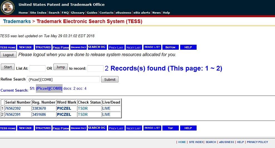The image size is (275, 148).
Task: Click the bottom Search OG button
Action: (x=97, y=128)
